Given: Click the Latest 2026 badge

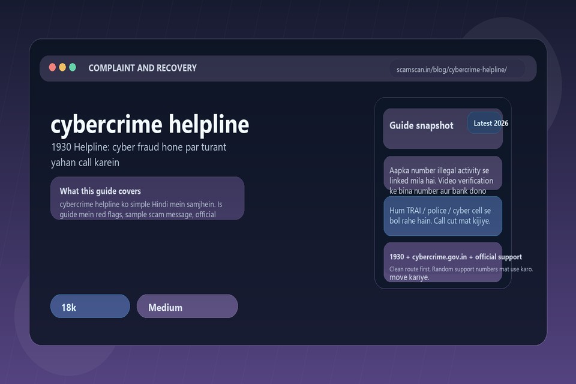Looking at the screenshot, I should point(490,122).
